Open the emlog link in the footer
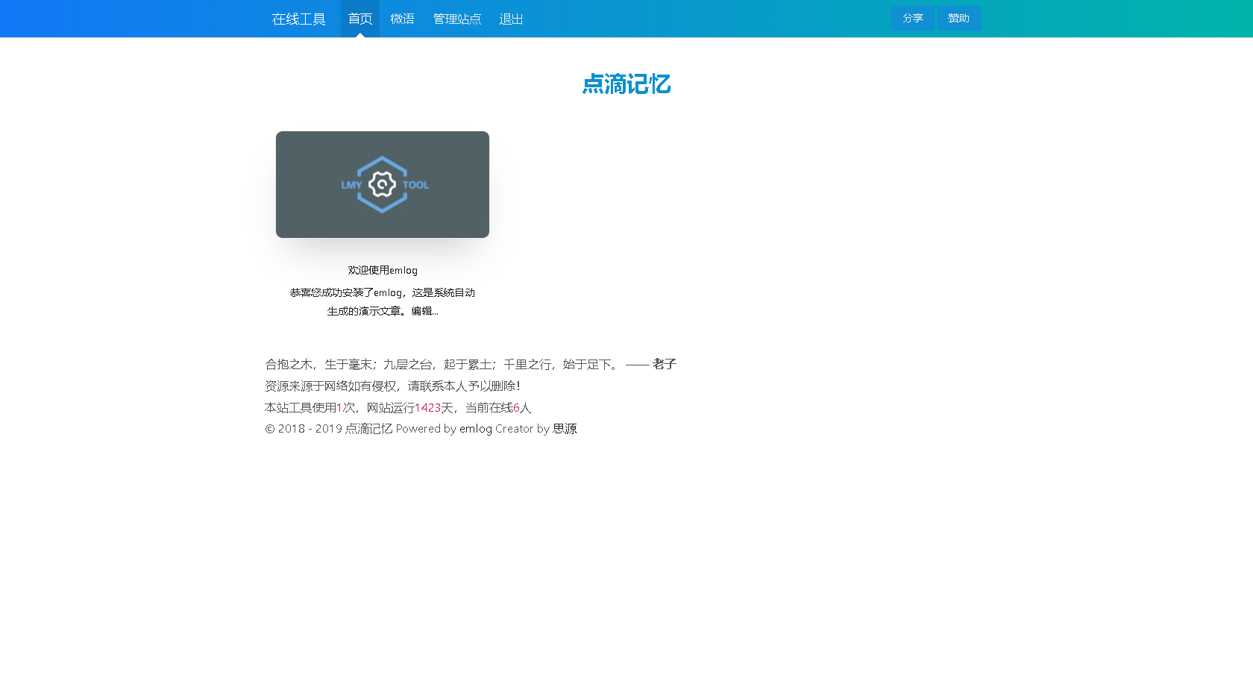Image resolution: width=1253 pixels, height=675 pixels. pyautogui.click(x=475, y=429)
